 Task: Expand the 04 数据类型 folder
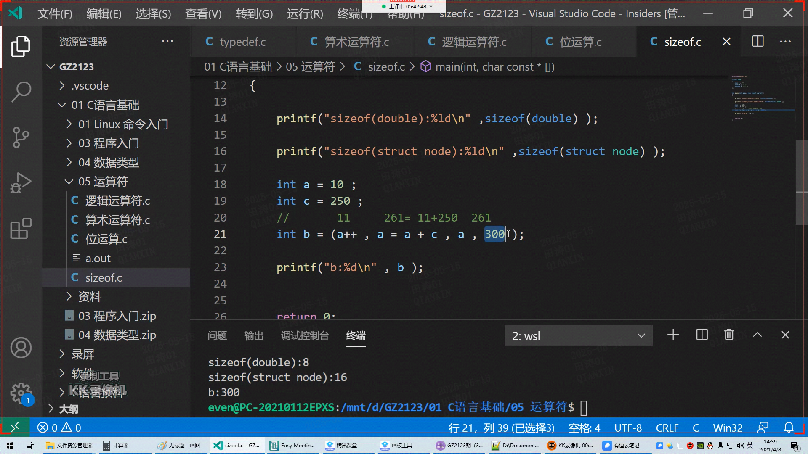coord(108,162)
